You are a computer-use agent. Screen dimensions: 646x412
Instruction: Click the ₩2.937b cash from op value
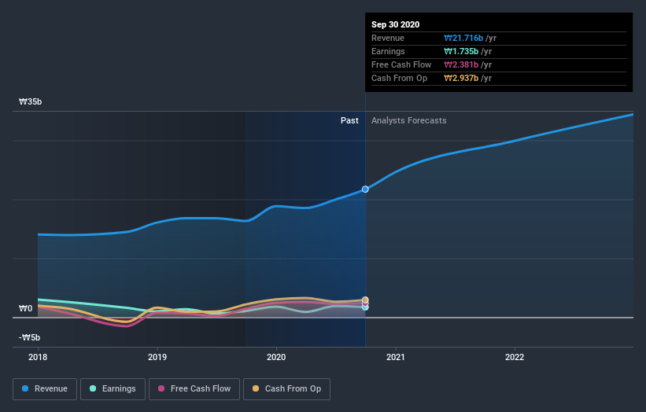coord(461,78)
